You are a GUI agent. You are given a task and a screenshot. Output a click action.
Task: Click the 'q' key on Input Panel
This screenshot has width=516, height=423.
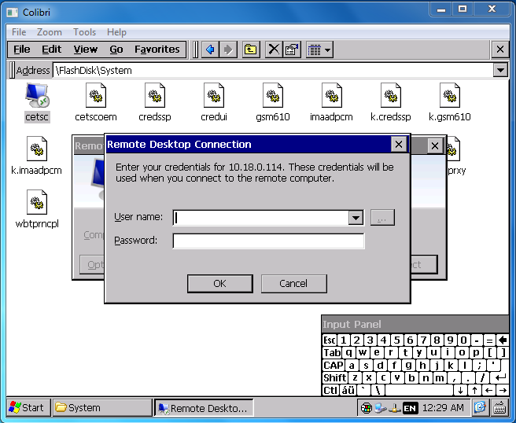348,352
